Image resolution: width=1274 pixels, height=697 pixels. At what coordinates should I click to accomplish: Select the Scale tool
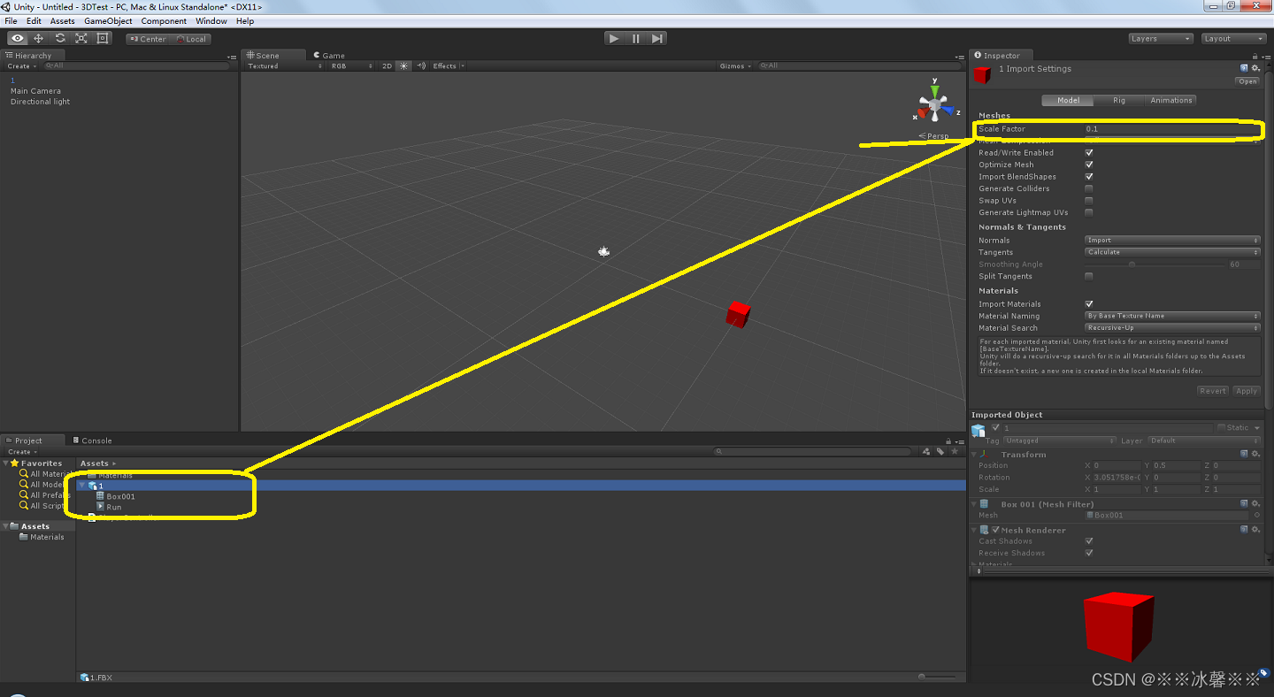click(x=81, y=38)
